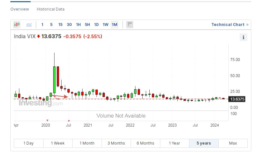Image resolution: width=259 pixels, height=153 pixels.
Task: Show the 1 Day range
Action: [x=29, y=143]
